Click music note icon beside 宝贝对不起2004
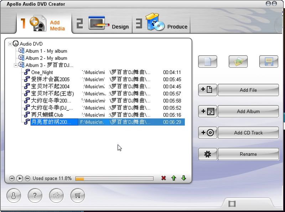 (x=27, y=86)
